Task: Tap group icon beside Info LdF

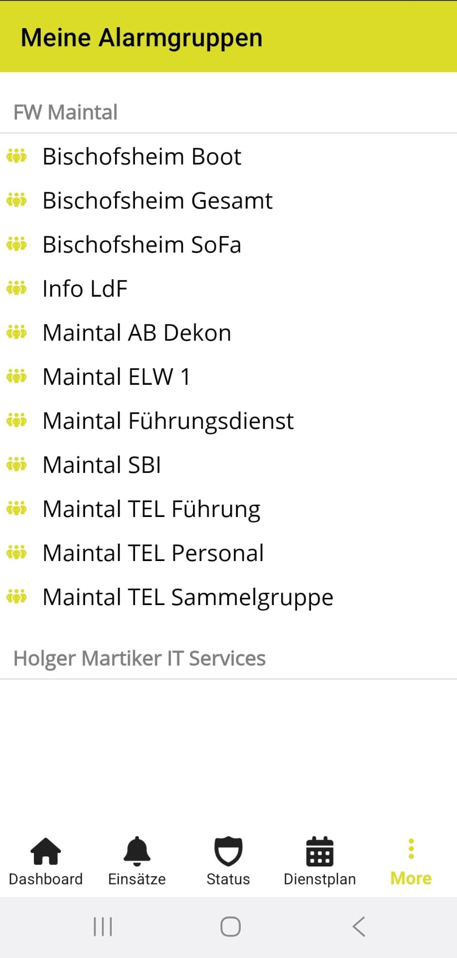Action: [x=16, y=289]
